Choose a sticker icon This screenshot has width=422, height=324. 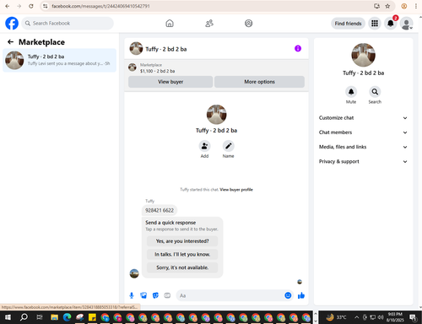click(x=155, y=295)
